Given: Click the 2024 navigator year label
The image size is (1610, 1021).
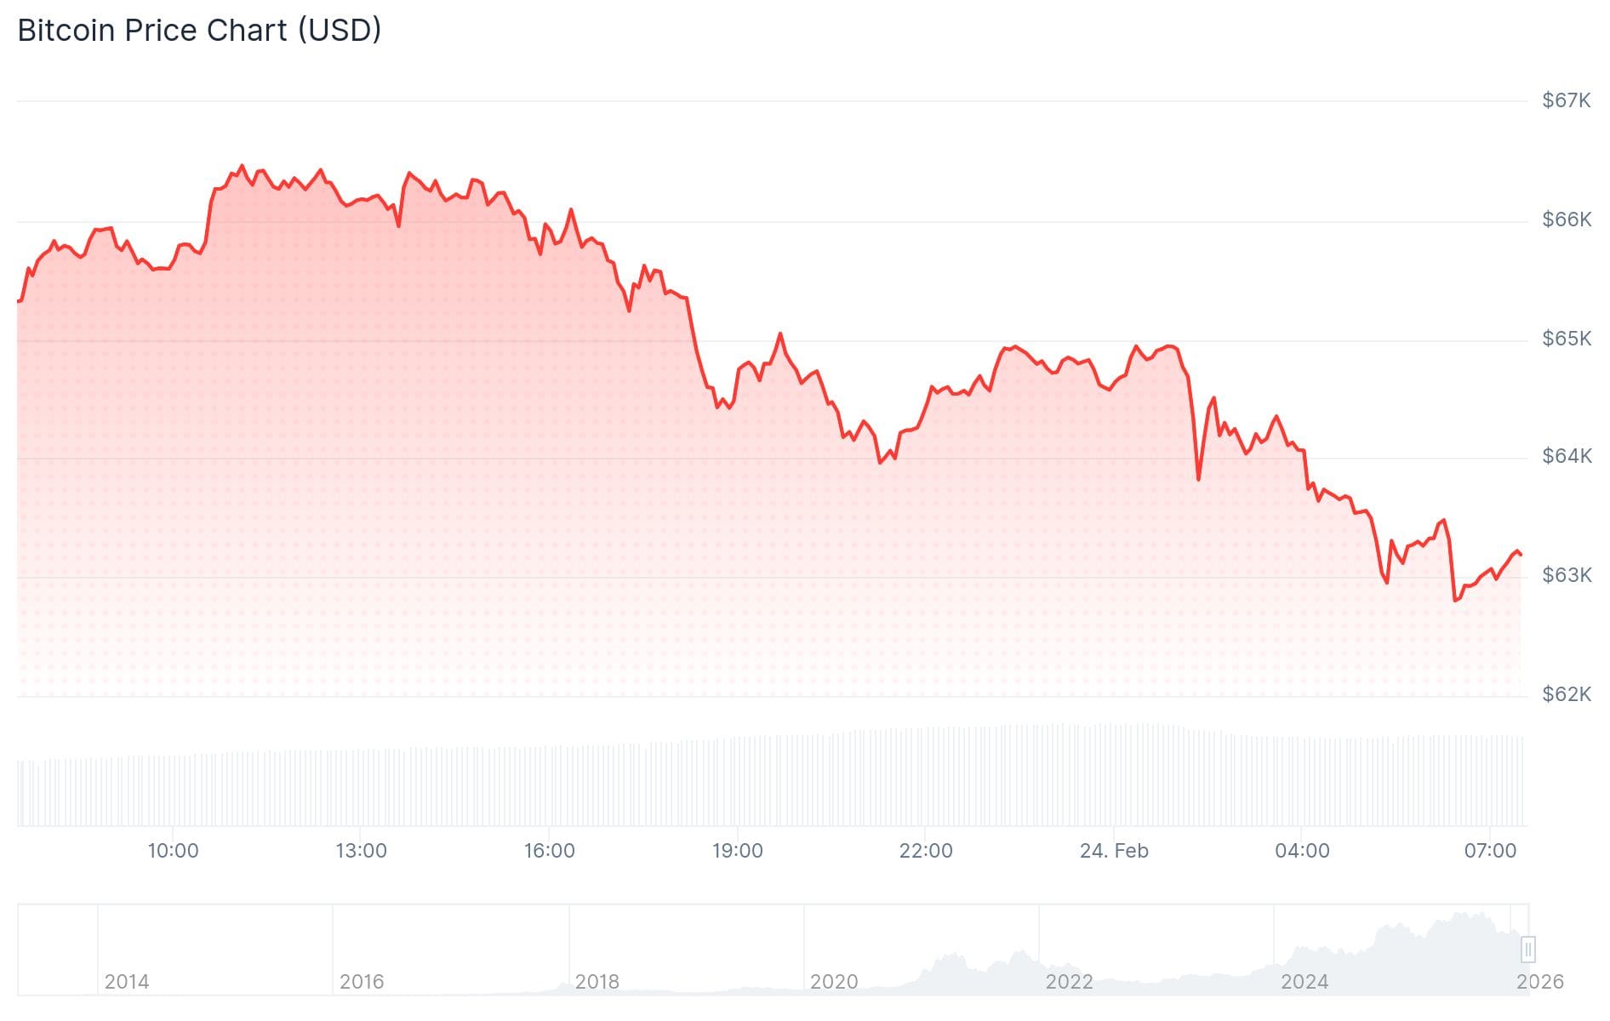Looking at the screenshot, I should pyautogui.click(x=1305, y=982).
